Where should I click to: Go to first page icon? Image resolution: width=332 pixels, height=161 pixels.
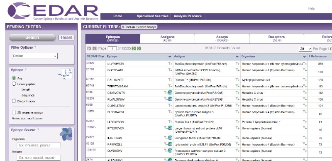[x=89, y=49]
